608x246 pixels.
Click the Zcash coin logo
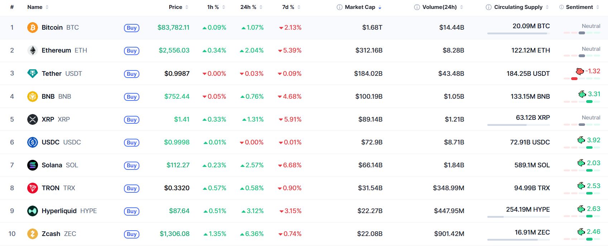tap(33, 233)
